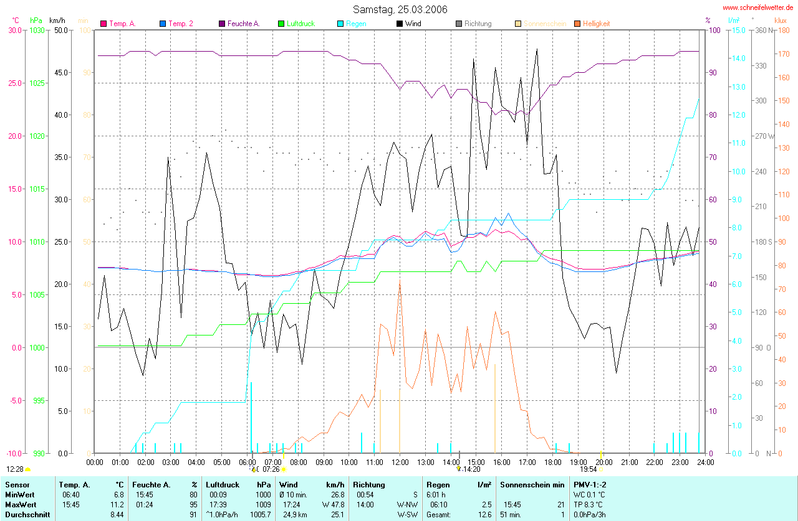Click the cyan Regen legend swatch
This screenshot has height=521, width=798.
(340, 24)
